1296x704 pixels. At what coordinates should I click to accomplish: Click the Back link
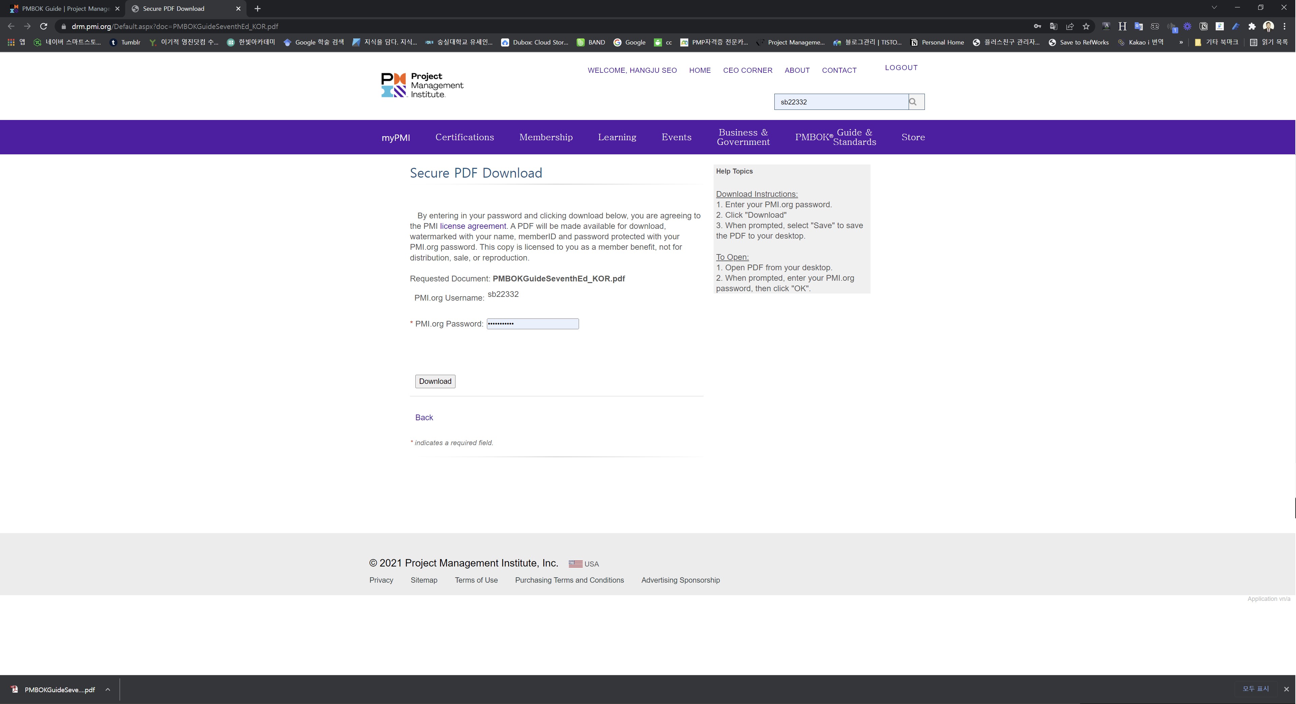click(x=423, y=418)
